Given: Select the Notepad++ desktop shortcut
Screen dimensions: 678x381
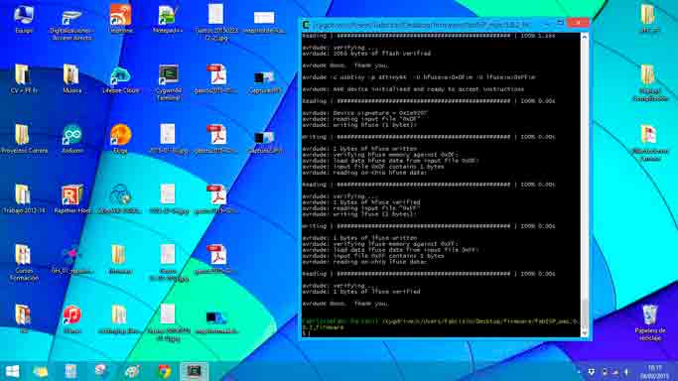Looking at the screenshot, I should pyautogui.click(x=168, y=20).
